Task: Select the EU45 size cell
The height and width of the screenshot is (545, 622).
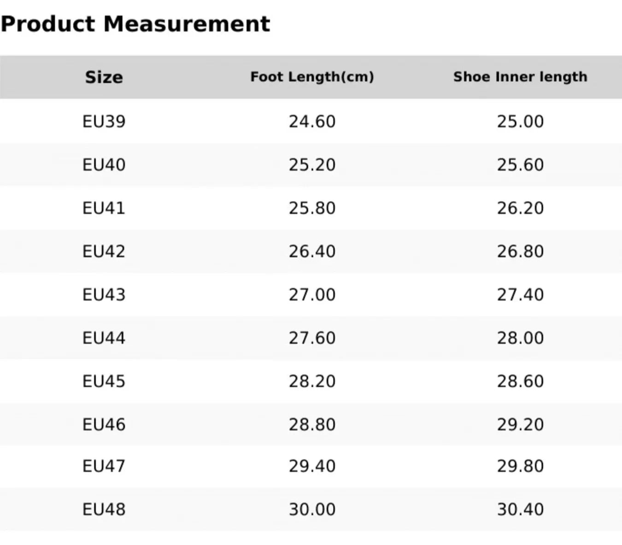Action: click(104, 381)
